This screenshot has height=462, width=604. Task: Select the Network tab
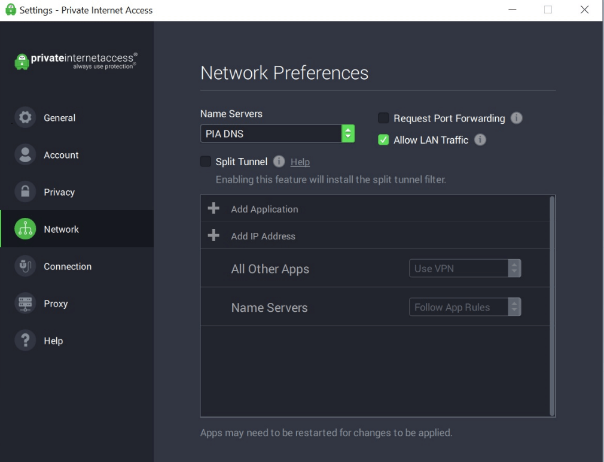77,229
